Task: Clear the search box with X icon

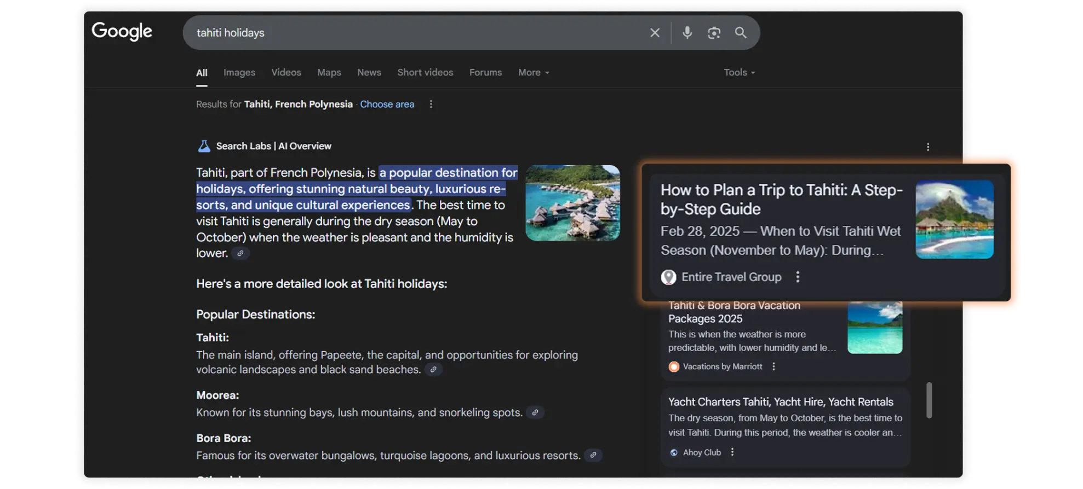Action: 655,33
